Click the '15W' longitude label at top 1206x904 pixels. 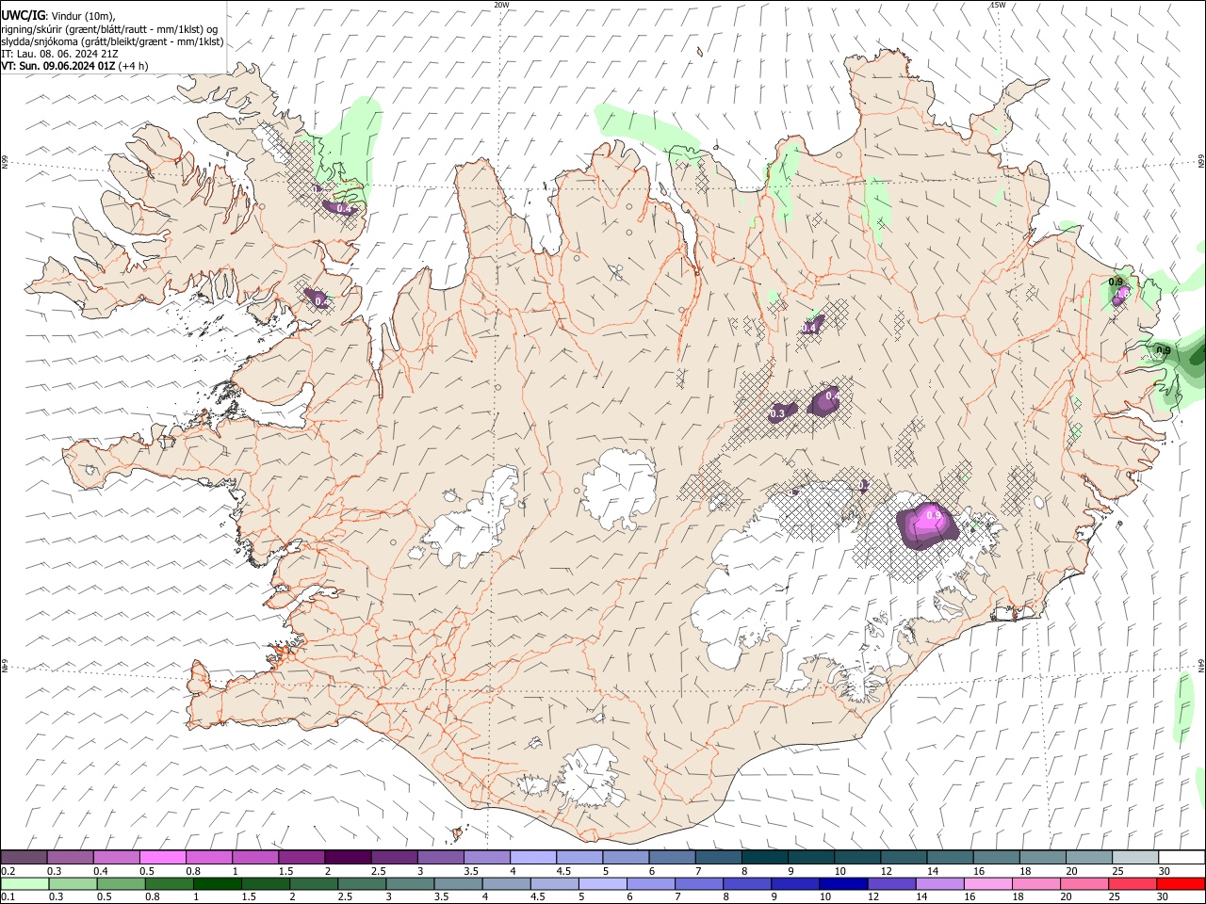pyautogui.click(x=998, y=5)
